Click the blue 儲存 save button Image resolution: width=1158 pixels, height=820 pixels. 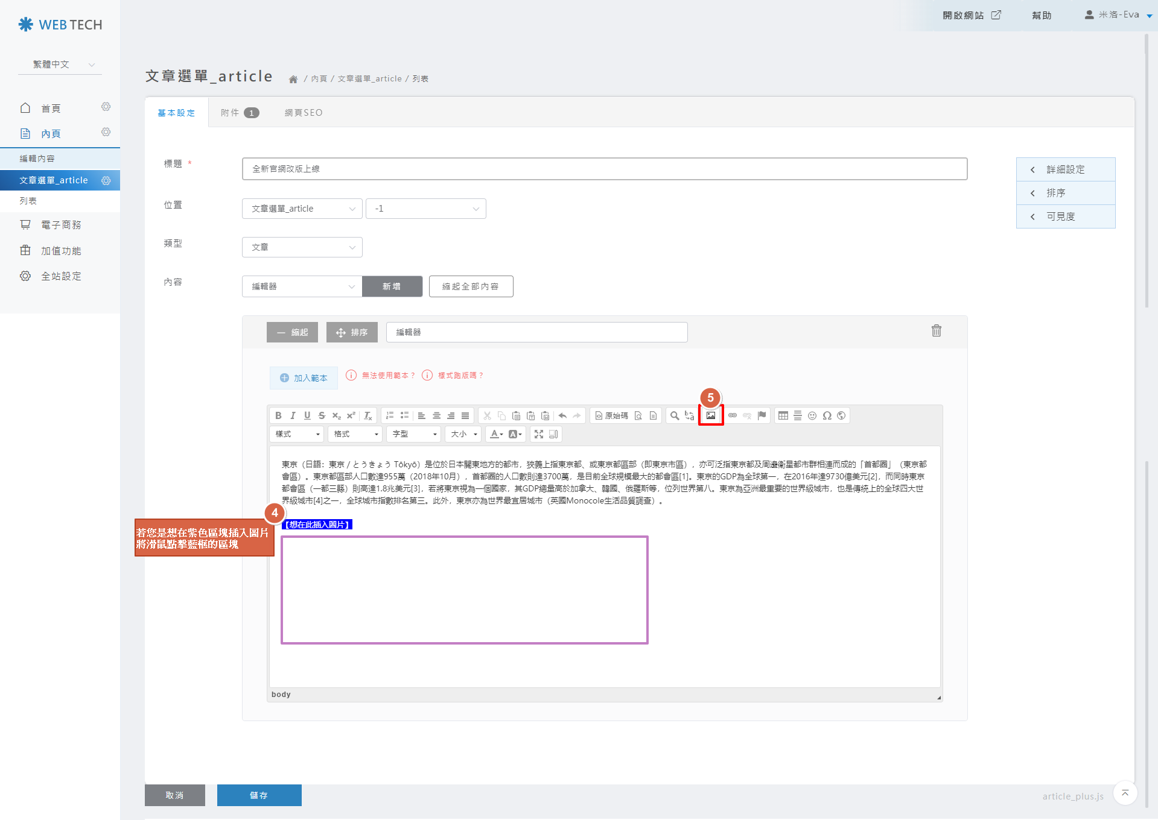[259, 795]
